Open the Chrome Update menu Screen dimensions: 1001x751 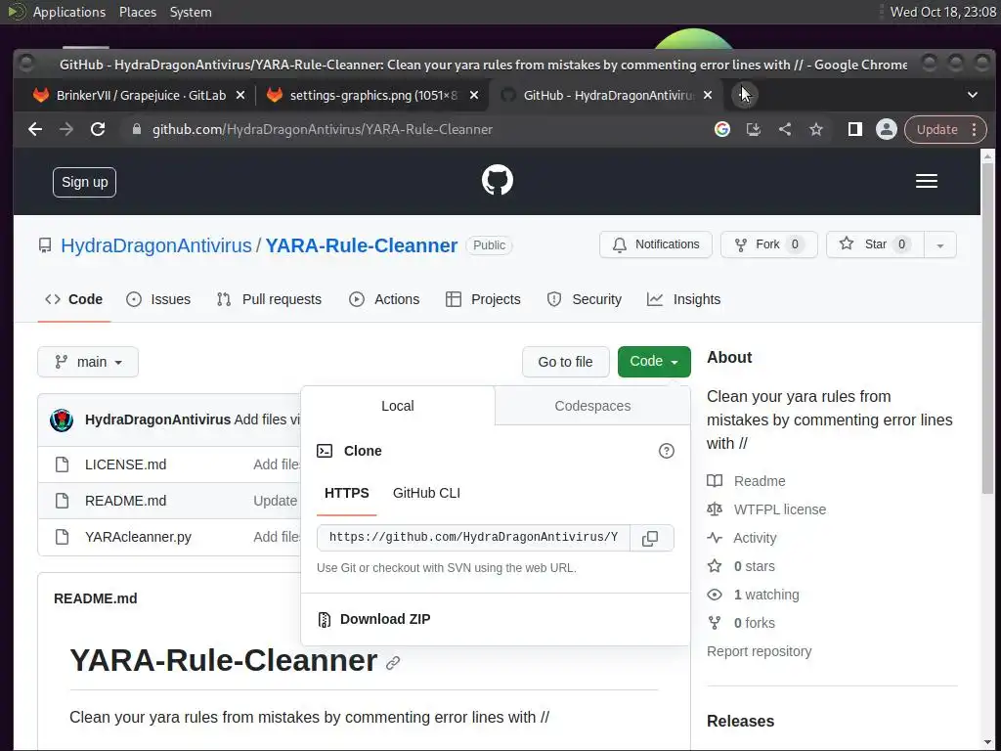(x=945, y=130)
